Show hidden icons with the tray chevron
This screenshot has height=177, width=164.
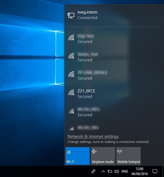pos(103,171)
